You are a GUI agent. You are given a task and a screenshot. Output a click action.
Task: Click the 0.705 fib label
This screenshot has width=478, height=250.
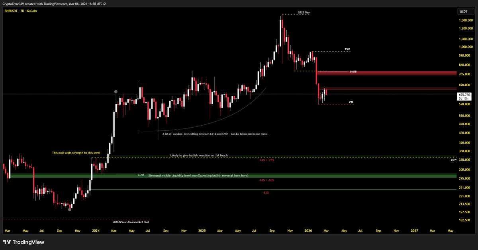[141, 175]
